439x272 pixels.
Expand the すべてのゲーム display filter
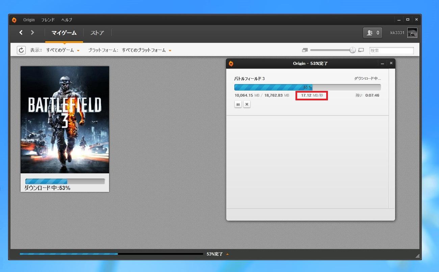click(63, 50)
